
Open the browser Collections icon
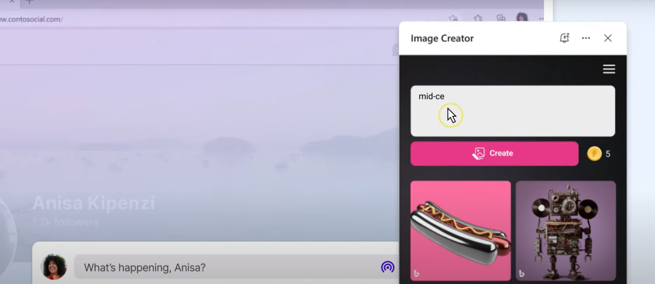point(501,18)
